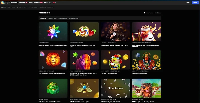Click "Infinite number of free spins" title

(79, 102)
